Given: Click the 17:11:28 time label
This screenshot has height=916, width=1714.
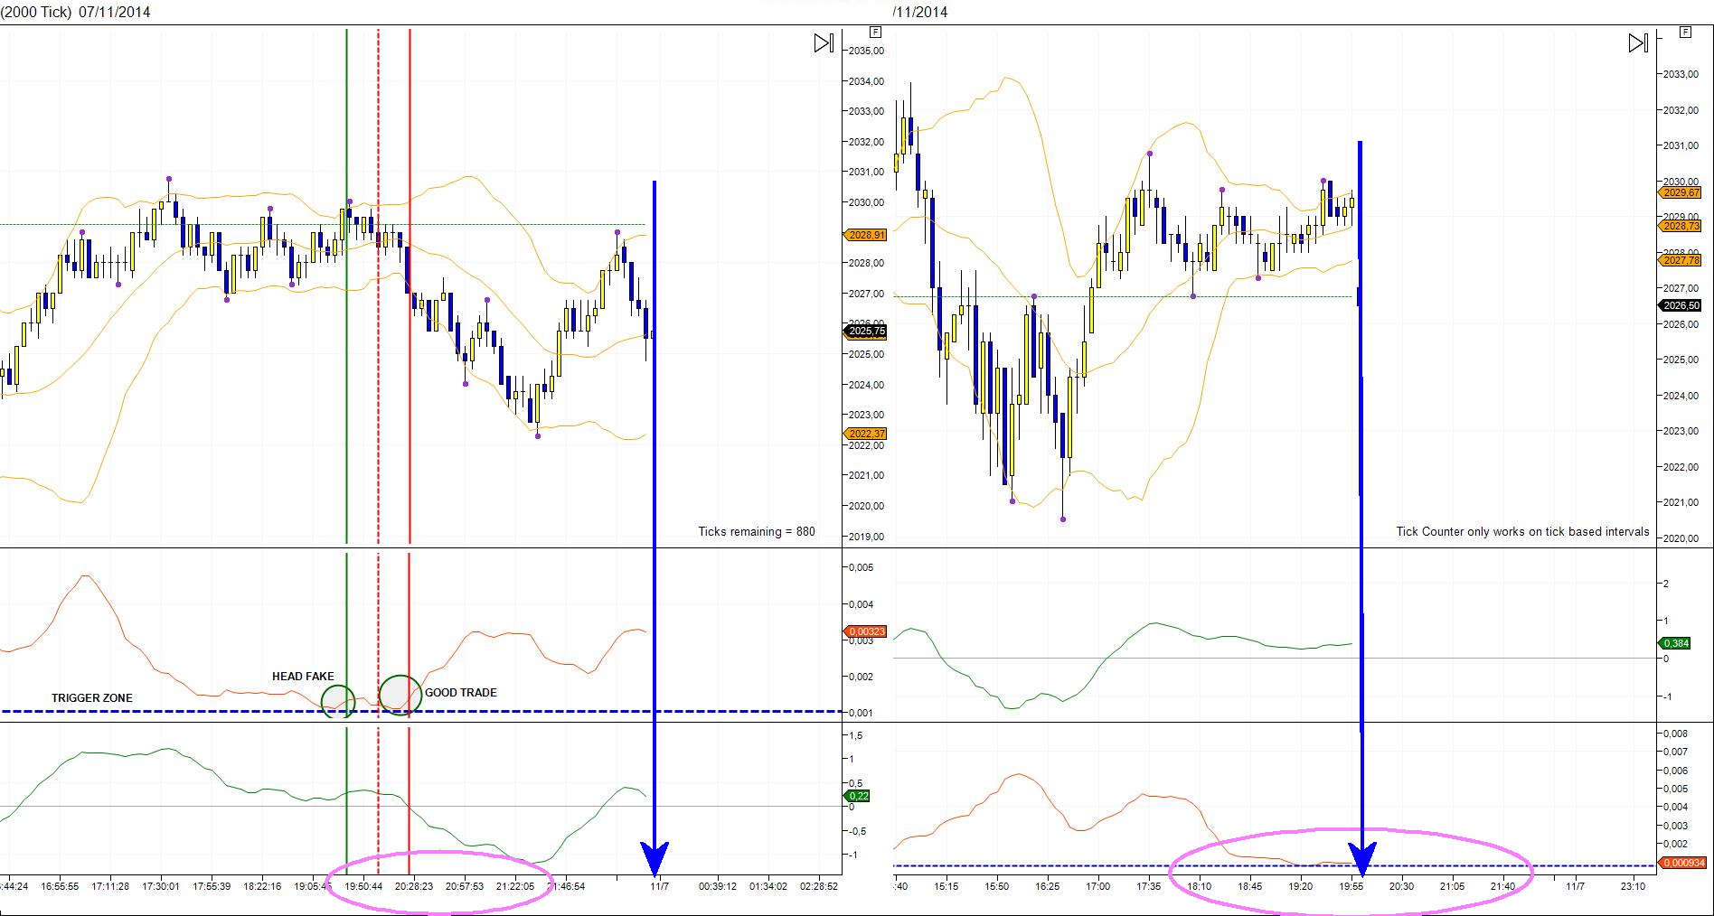Looking at the screenshot, I should pos(109,886).
